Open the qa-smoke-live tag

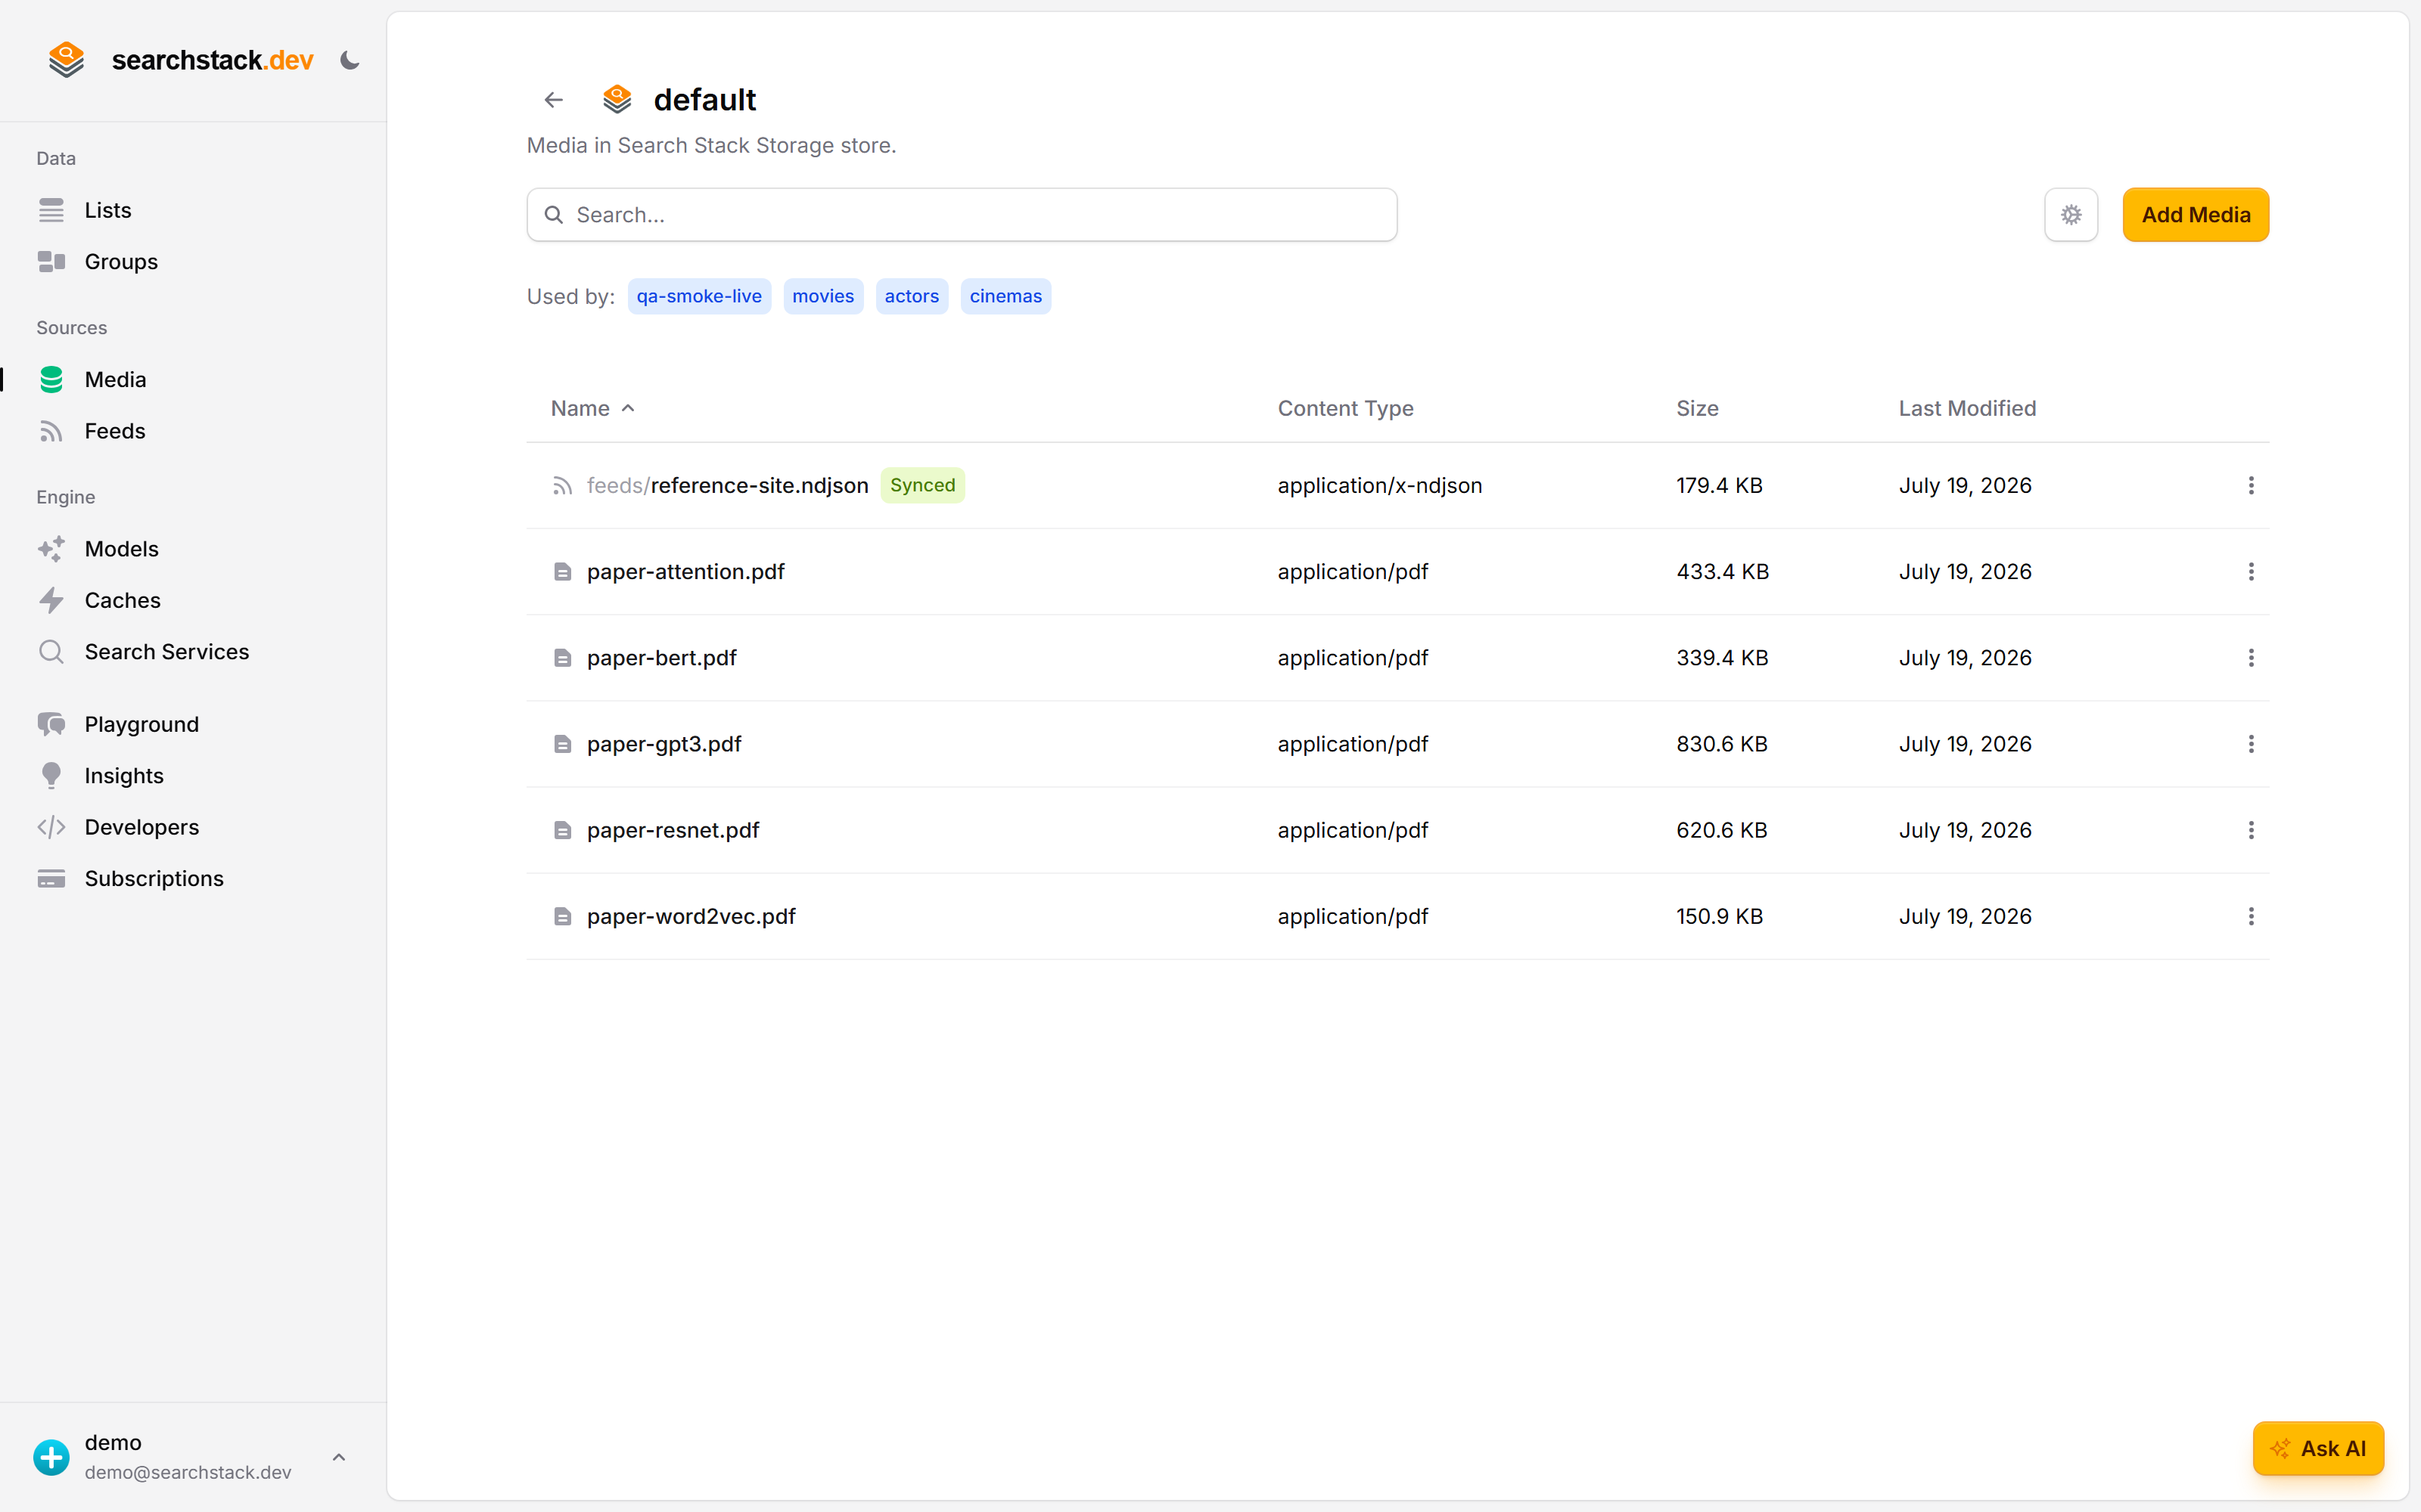pos(699,296)
